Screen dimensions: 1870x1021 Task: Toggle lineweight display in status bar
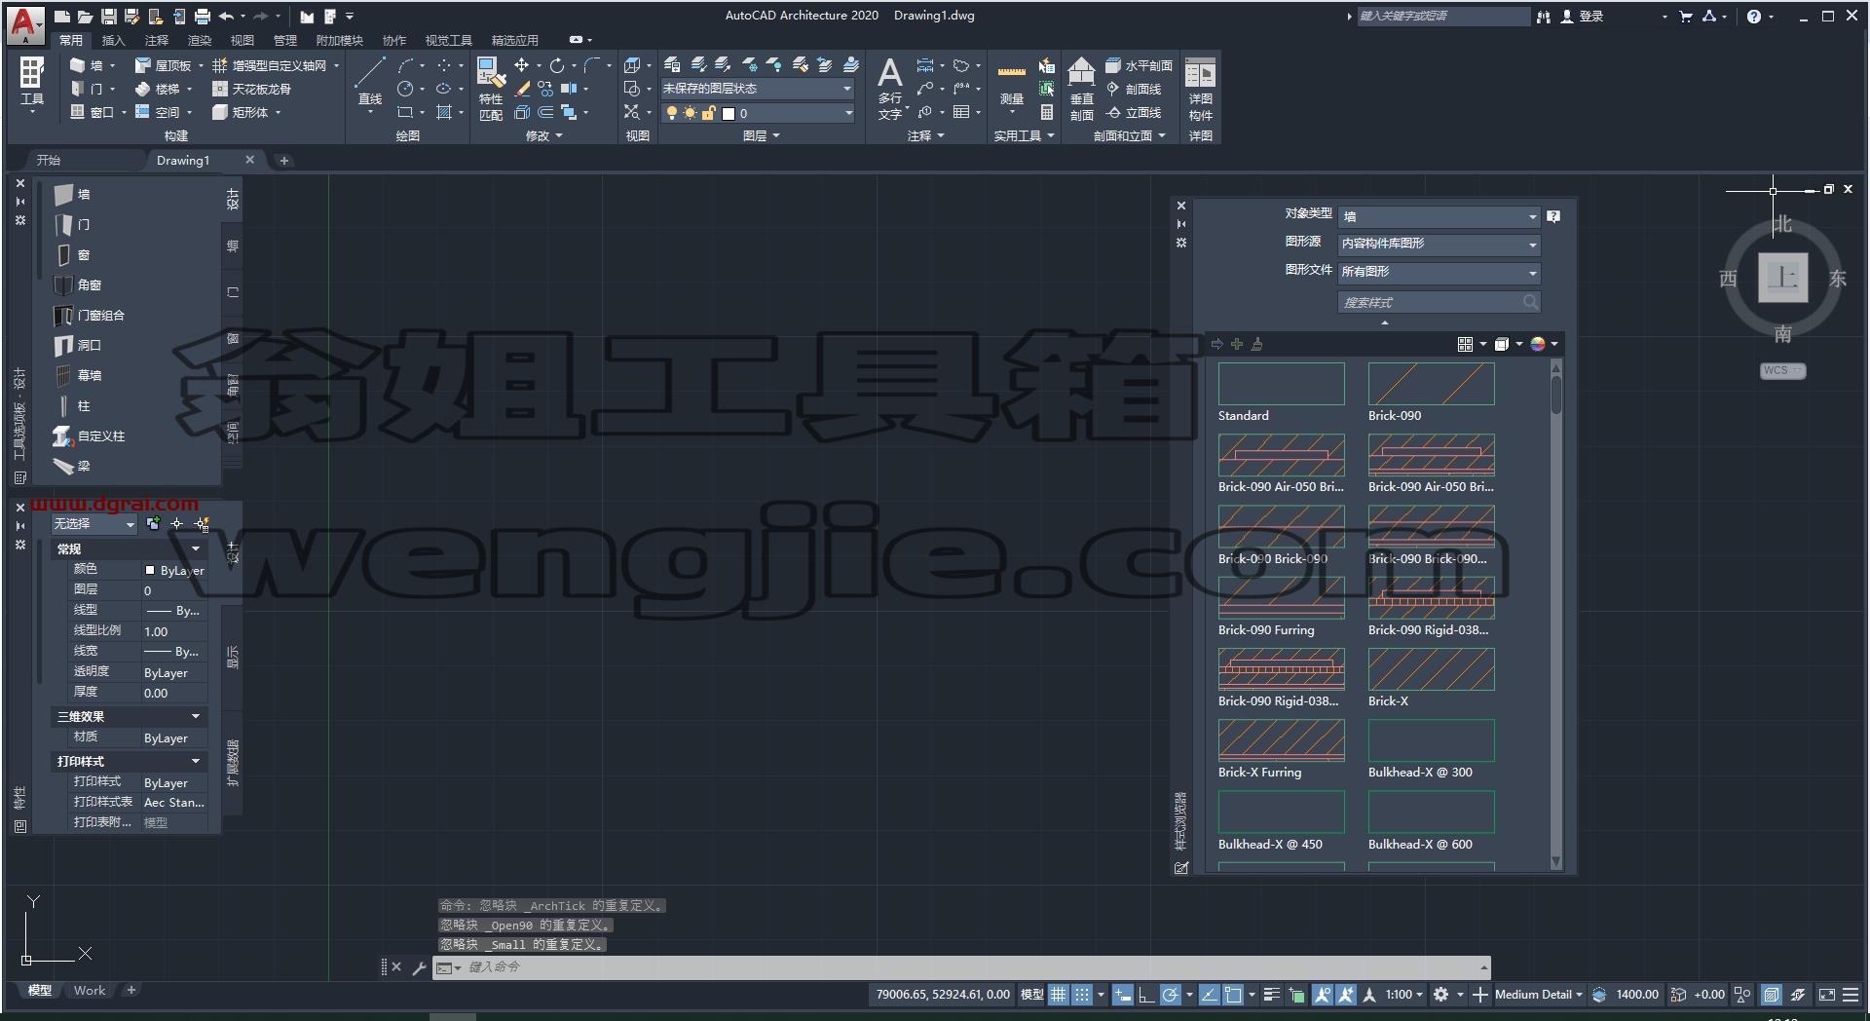1271,995
